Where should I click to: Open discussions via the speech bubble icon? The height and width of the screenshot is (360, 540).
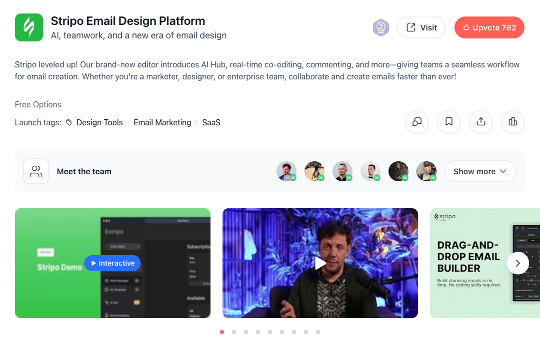417,122
